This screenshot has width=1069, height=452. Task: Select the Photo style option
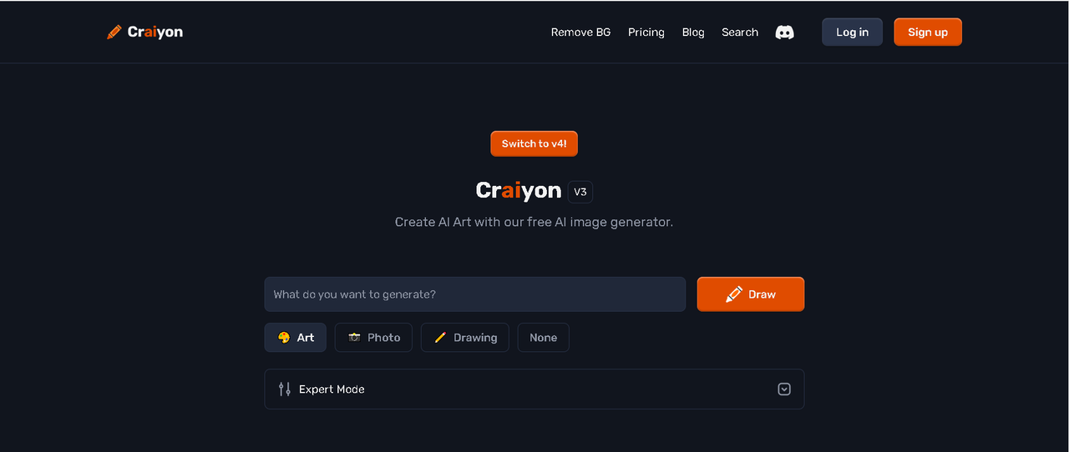[x=373, y=338]
